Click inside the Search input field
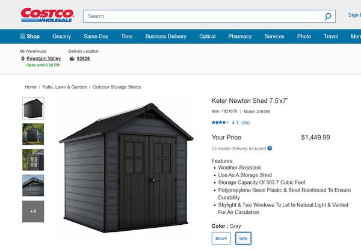This screenshot has width=361, height=250. click(x=203, y=16)
